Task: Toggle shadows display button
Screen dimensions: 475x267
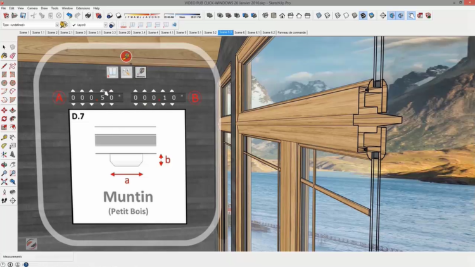Action: [110, 16]
